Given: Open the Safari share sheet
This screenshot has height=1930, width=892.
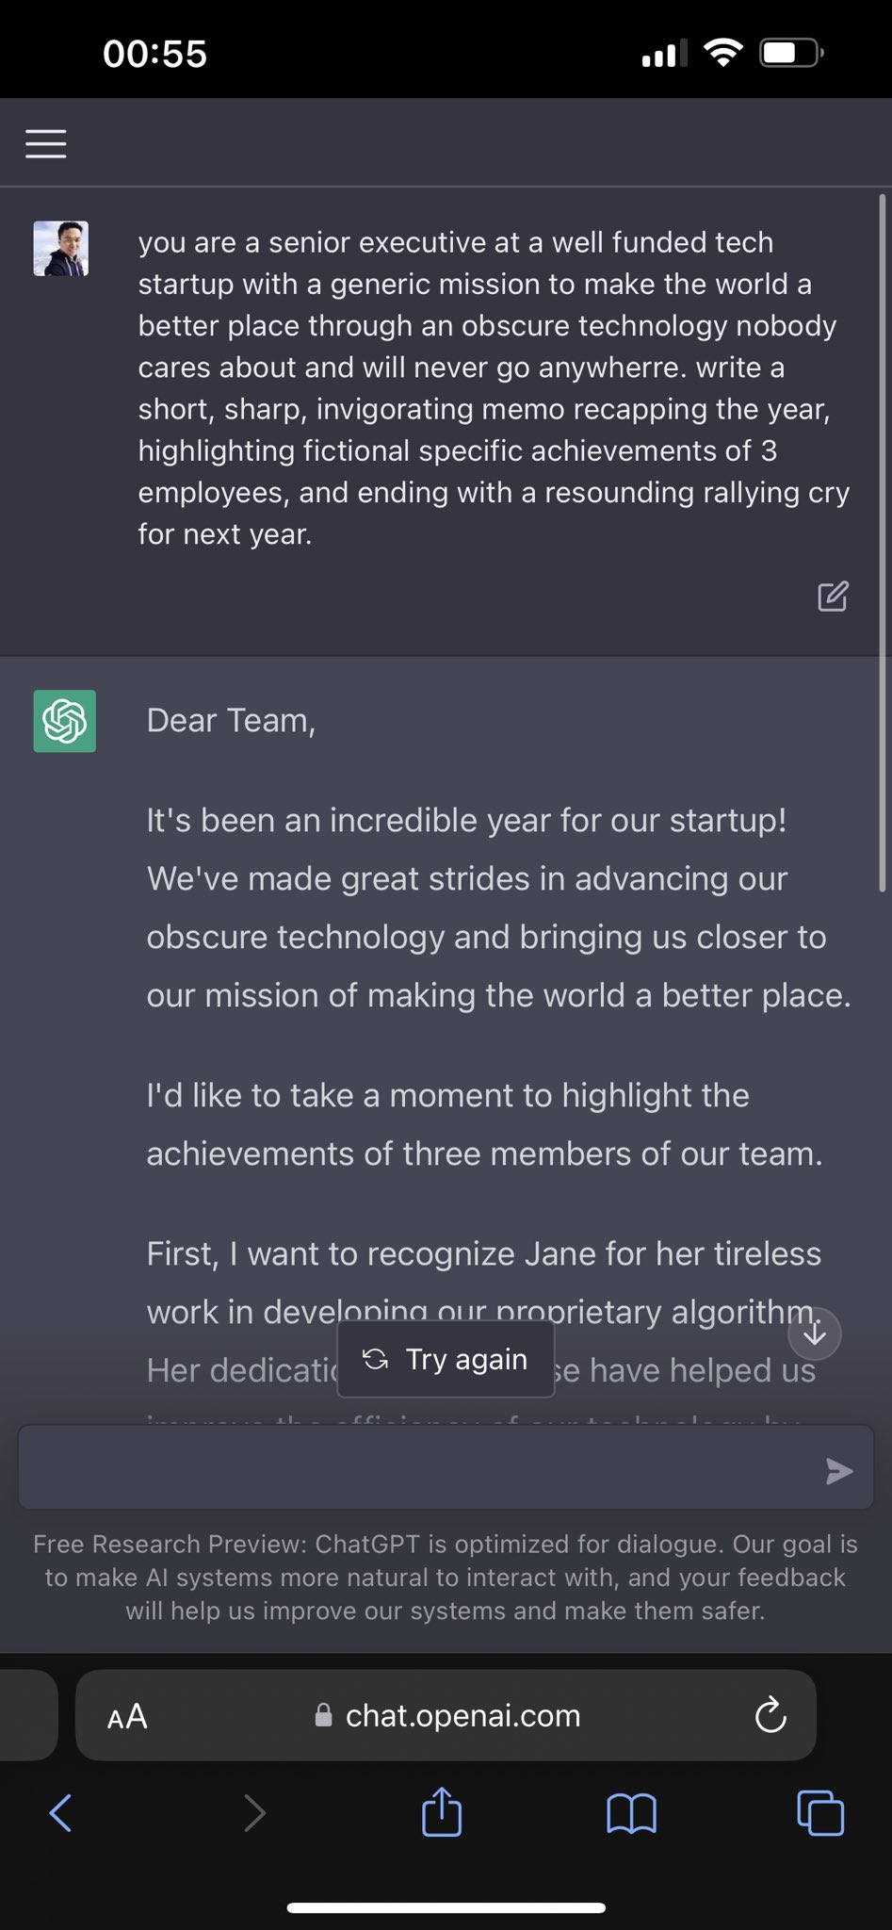Looking at the screenshot, I should coord(442,1810).
